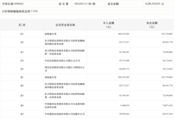
Task: Click the buy amount 65,713,548
Action: click(124, 60)
